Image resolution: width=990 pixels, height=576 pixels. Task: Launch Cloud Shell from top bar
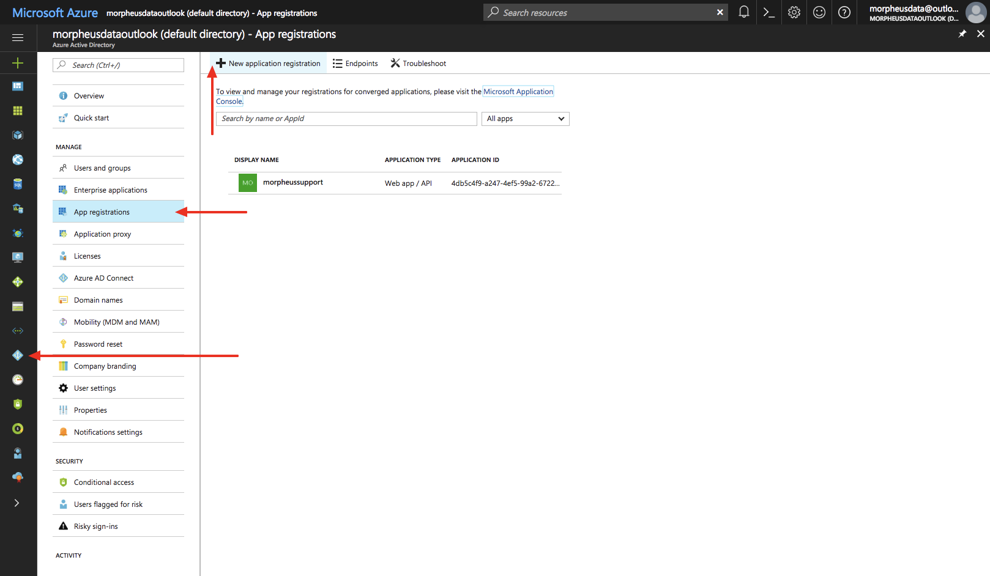(x=769, y=12)
